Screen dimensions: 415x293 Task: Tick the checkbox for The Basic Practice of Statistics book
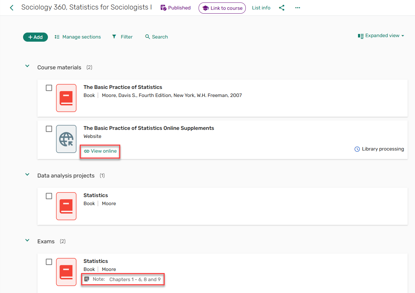(49, 88)
